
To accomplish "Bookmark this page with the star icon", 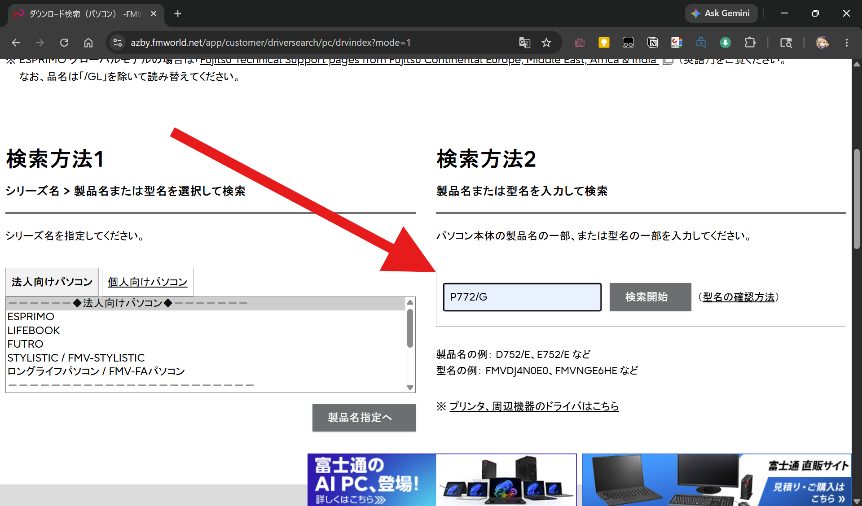I will pos(546,43).
